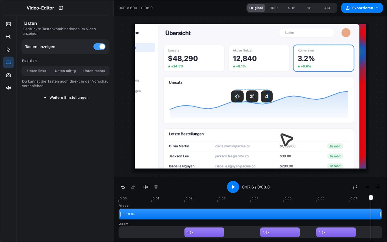387x242 pixels.
Task: Select the Unten rechts position
Action: click(x=94, y=71)
